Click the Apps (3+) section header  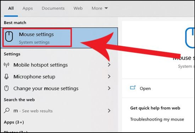(14, 122)
